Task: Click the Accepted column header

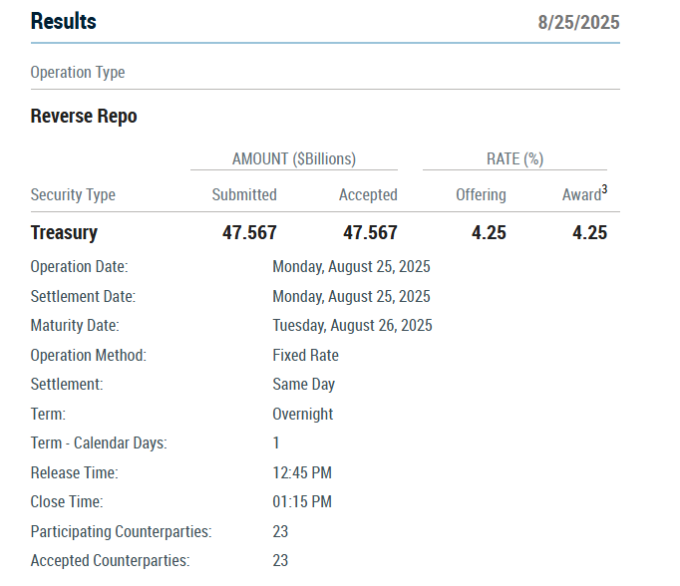Action: pyautogui.click(x=368, y=195)
